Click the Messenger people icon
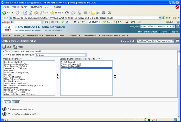This screenshot has height=122, width=181. pos(109,13)
